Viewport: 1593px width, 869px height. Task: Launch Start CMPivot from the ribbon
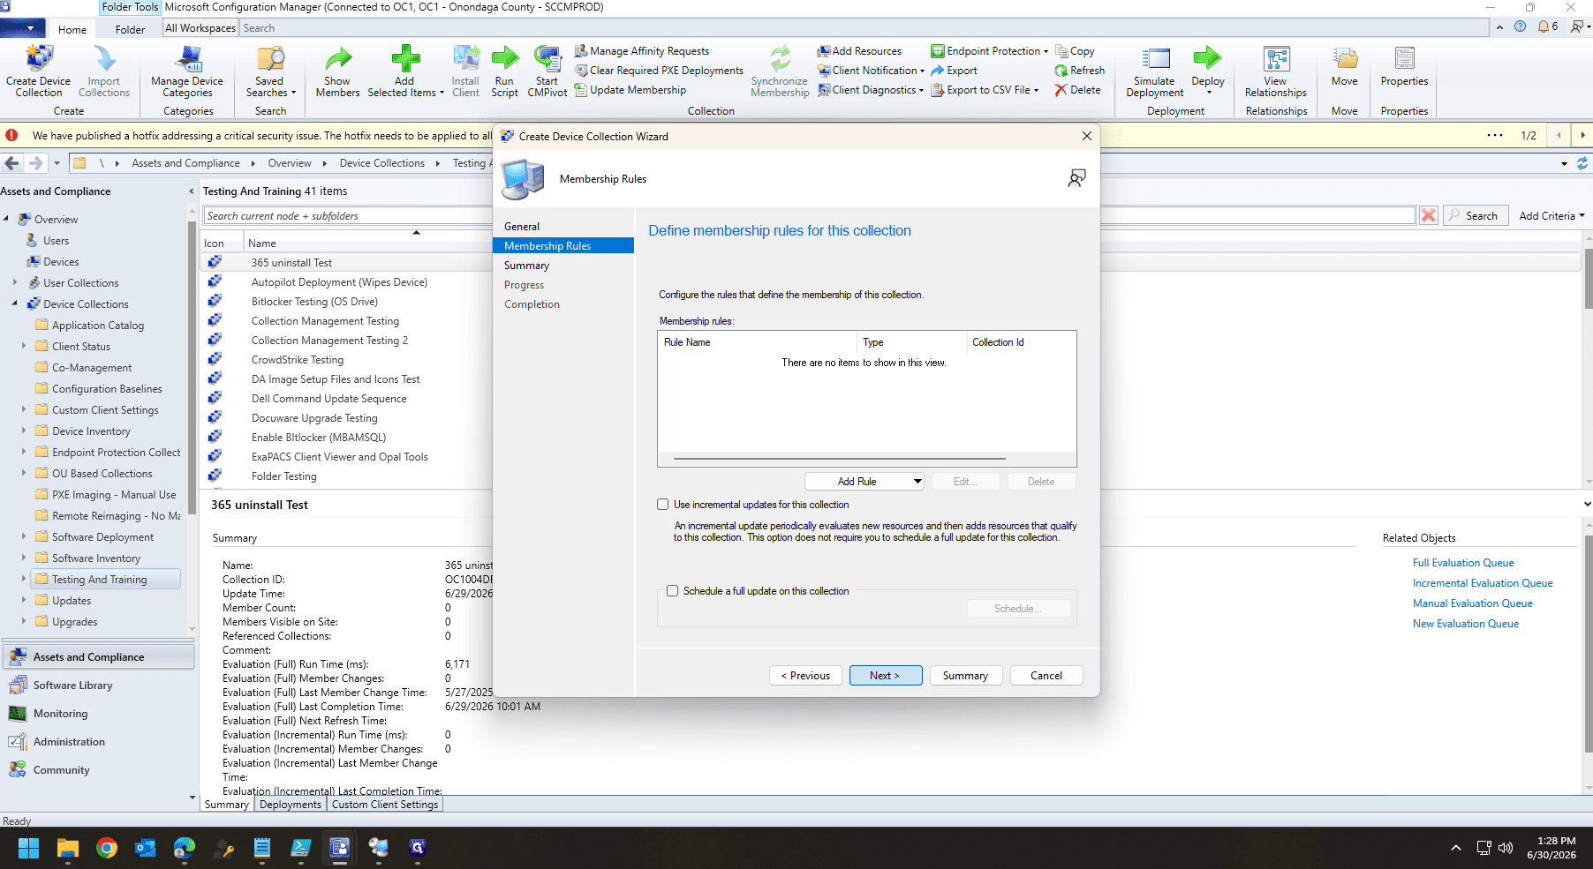coord(547,71)
